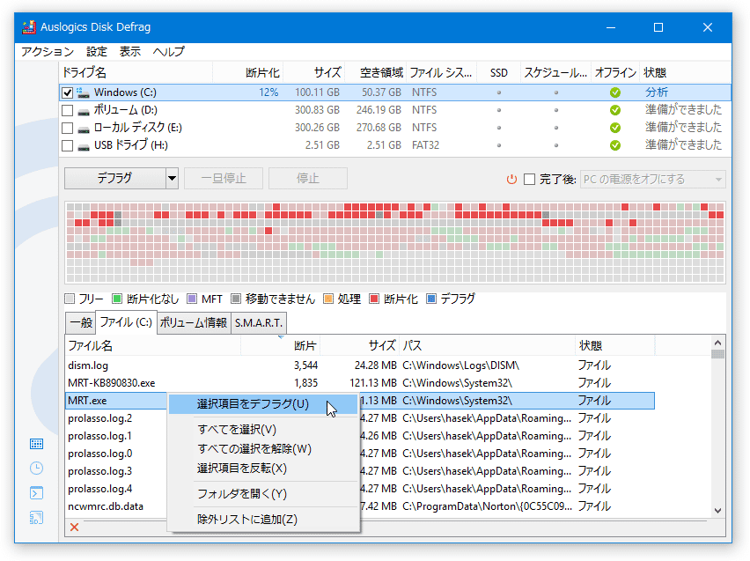
Task: Choose フォルダを開く(Y) from context menu
Action: [263, 493]
